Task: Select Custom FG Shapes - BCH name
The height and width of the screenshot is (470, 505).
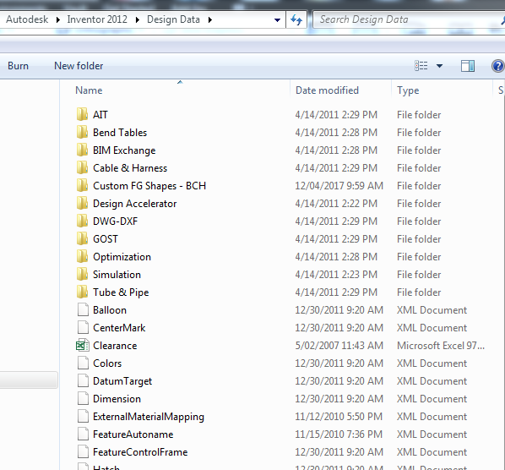Action: click(149, 186)
